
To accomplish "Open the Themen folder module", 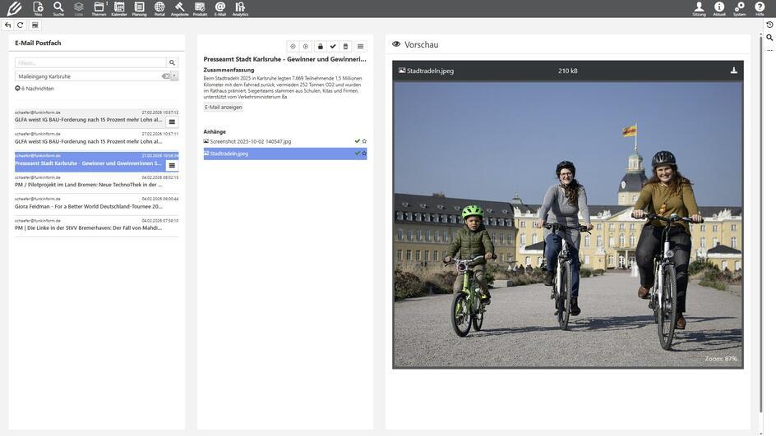I will click(x=99, y=8).
